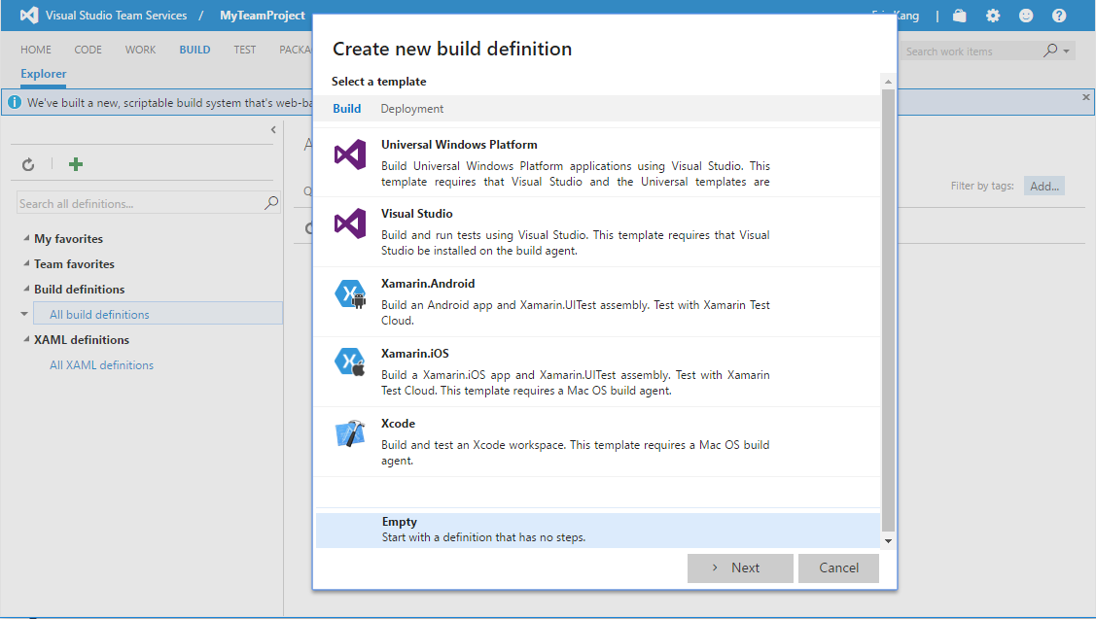Collapse Team favorites tree node
The height and width of the screenshot is (619, 1096).
click(x=26, y=263)
